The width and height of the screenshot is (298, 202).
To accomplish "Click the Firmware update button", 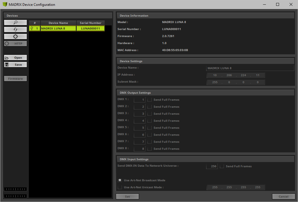I will pyautogui.click(x=15, y=79).
